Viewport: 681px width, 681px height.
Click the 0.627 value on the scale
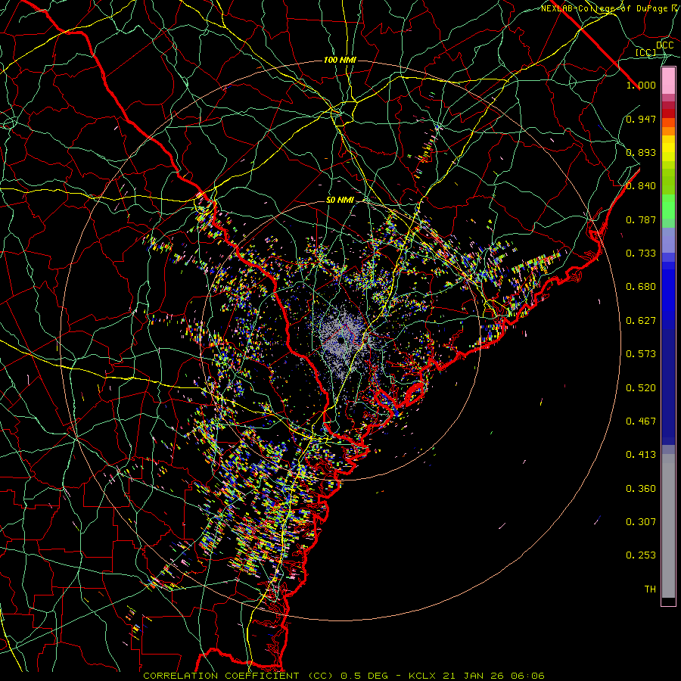click(x=641, y=321)
